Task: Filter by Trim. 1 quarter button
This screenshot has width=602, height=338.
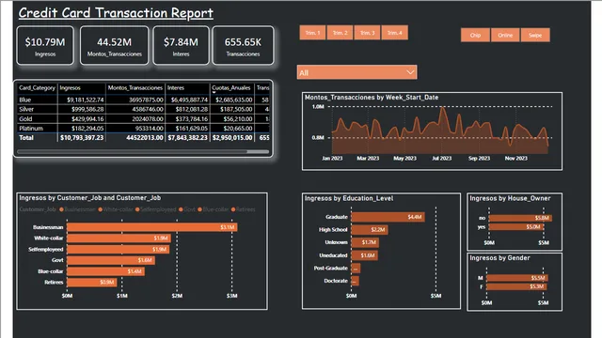Action: click(312, 33)
